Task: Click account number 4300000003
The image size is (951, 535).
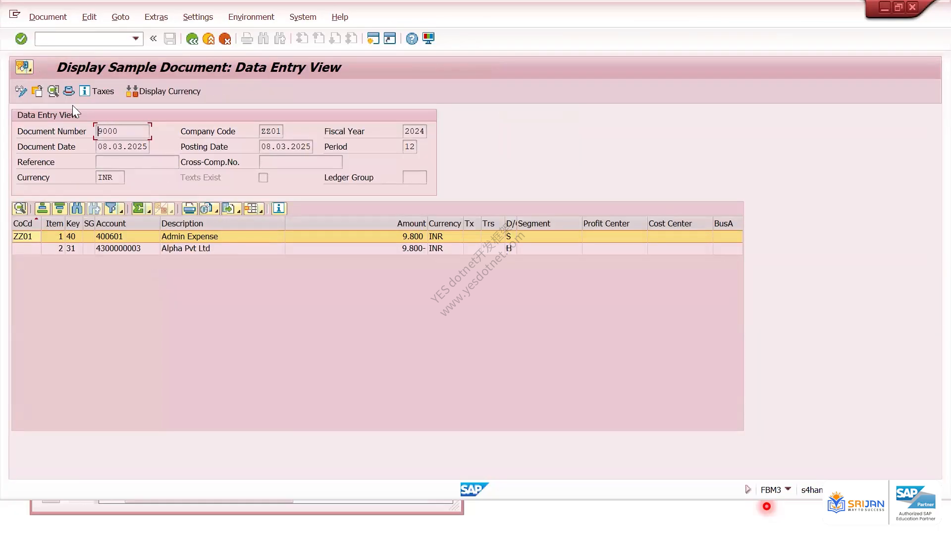Action: point(118,248)
